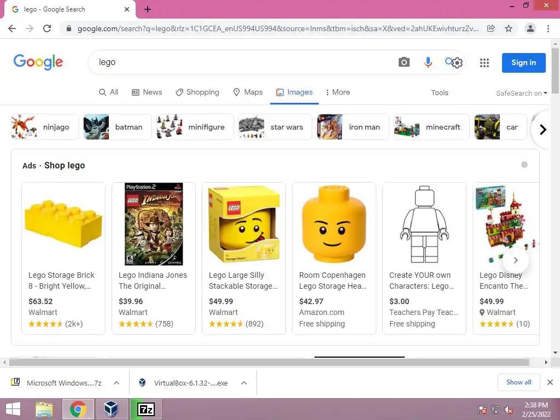Show more search categories with the chip arrow
Image resolution: width=560 pixels, height=420 pixels.
tap(543, 129)
